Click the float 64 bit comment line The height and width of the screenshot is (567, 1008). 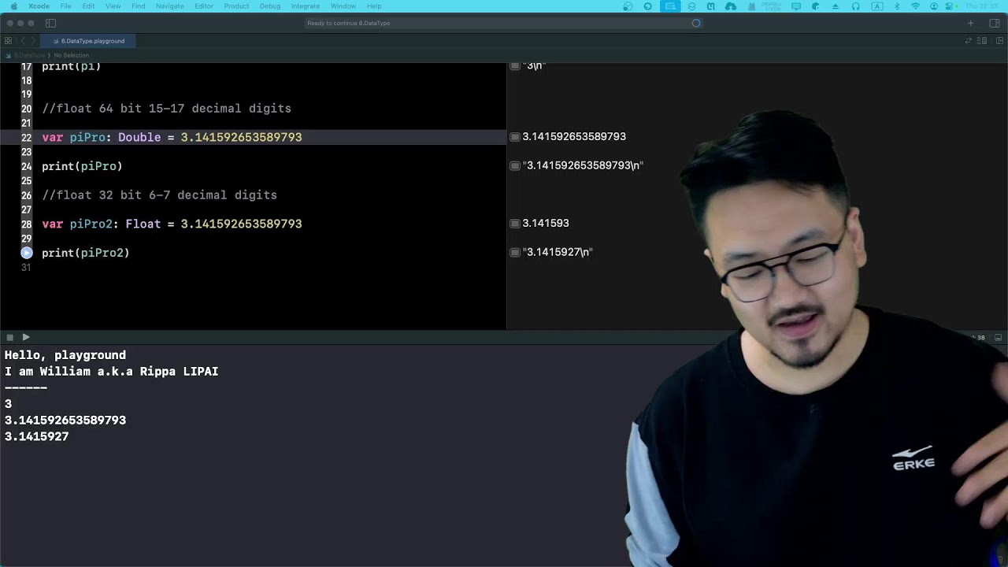click(x=166, y=109)
